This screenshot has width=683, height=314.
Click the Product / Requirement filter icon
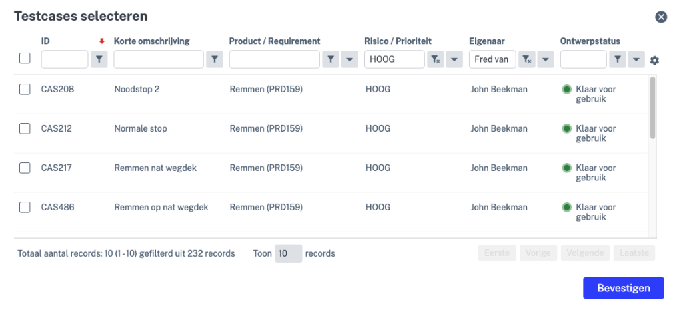click(331, 60)
